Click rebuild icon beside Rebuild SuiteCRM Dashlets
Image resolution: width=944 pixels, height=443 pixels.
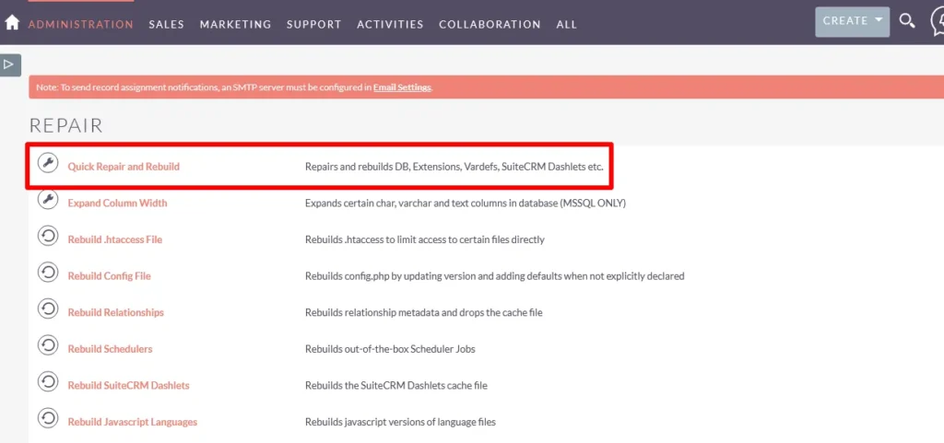[48, 382]
